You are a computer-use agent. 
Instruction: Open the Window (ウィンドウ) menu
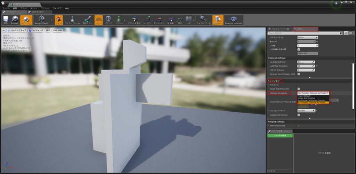click(x=57, y=8)
